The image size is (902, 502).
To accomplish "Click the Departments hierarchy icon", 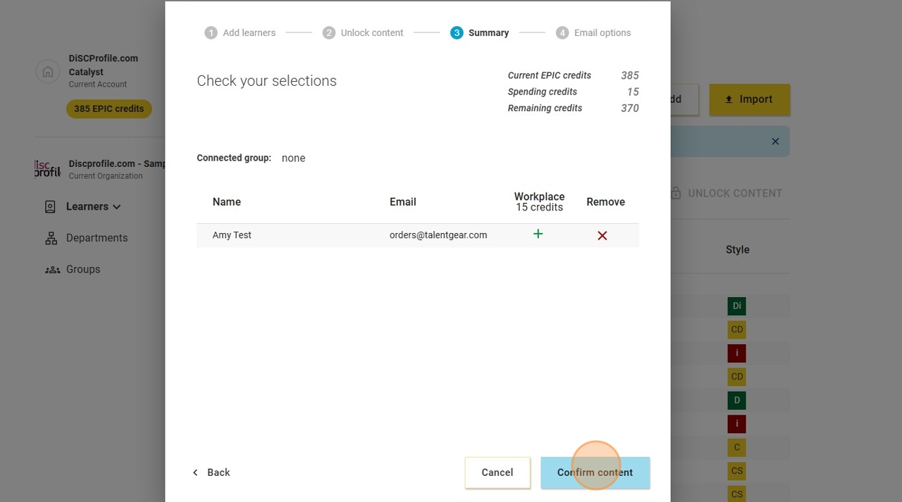I will 51,239.
